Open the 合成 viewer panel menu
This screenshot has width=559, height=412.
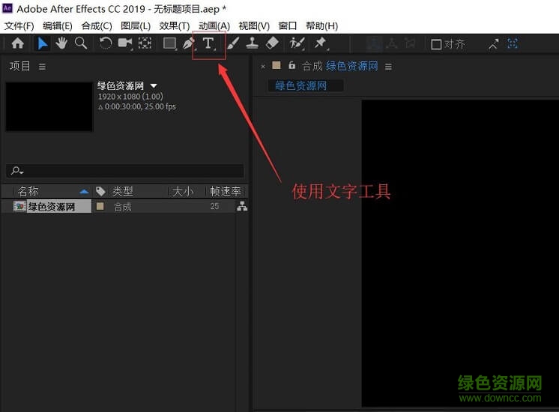point(388,67)
